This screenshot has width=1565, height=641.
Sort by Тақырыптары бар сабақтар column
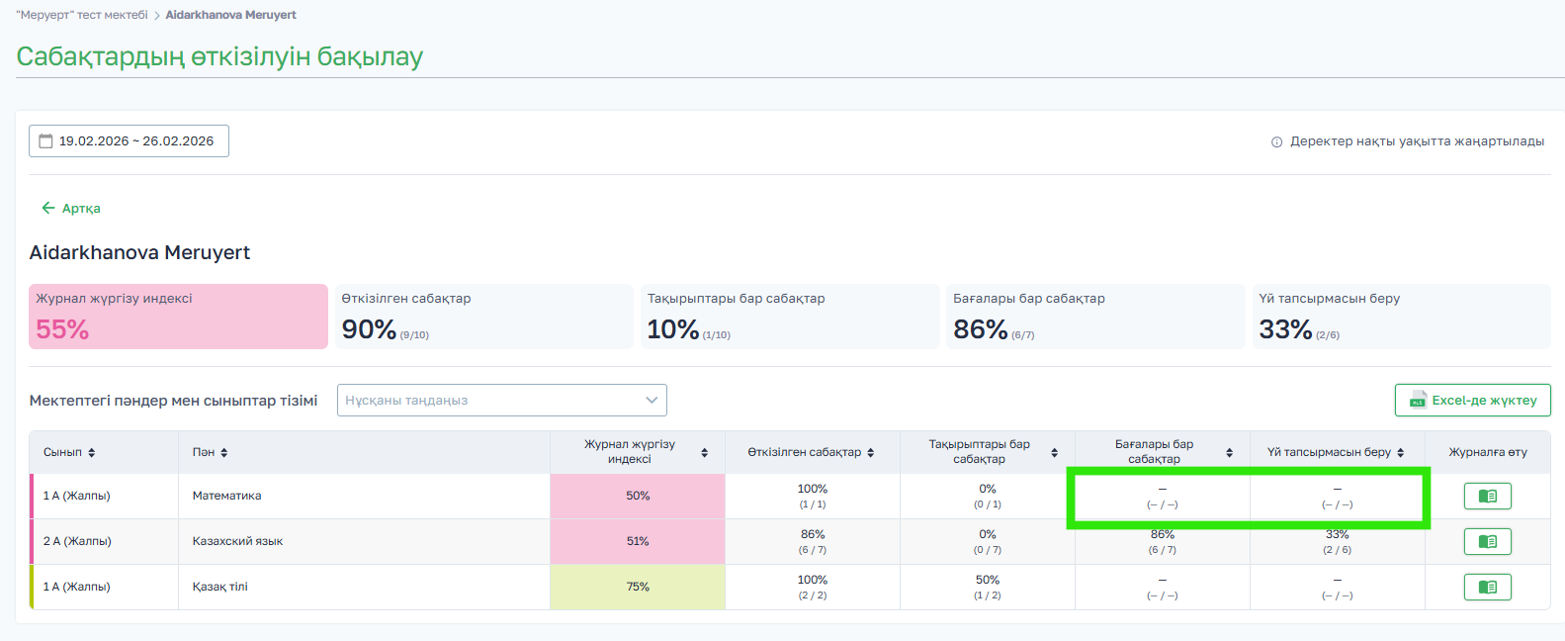click(1054, 452)
